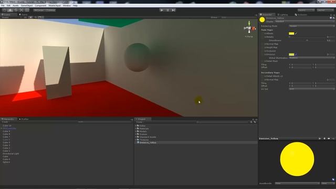Open the GameObject menu
The width and height of the screenshot is (336, 189).
(27, 6)
